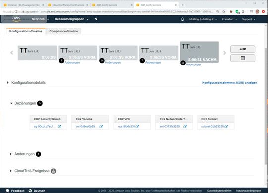The height and width of the screenshot is (193, 268).
Task: Collapse the Beziehungen section
Action: (x=23, y=103)
